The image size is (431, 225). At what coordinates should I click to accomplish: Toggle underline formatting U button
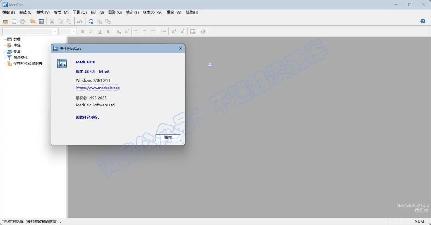click(x=99, y=31)
